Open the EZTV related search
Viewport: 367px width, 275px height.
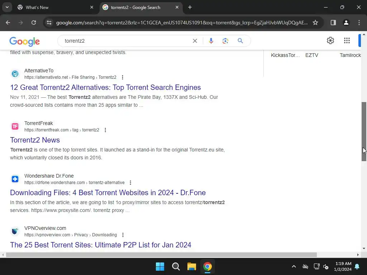(311, 55)
